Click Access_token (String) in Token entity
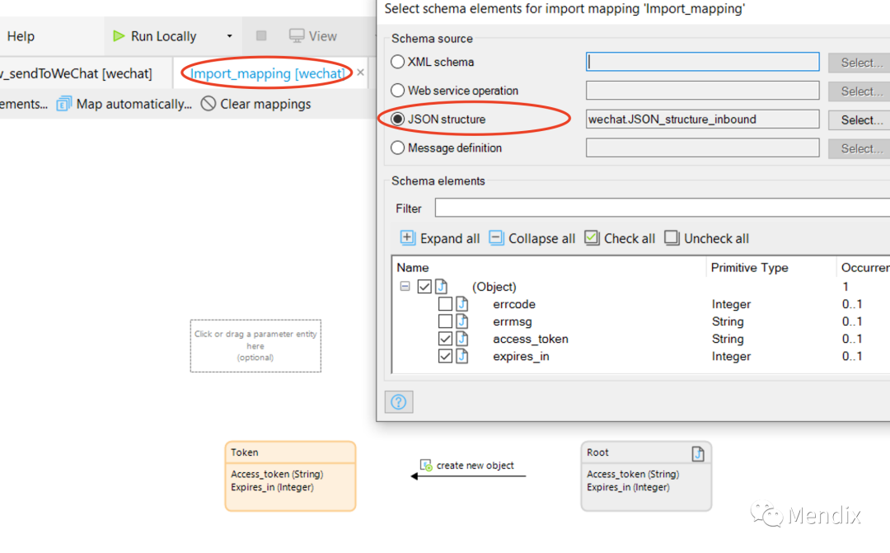The width and height of the screenshot is (890, 553). pos(276,474)
